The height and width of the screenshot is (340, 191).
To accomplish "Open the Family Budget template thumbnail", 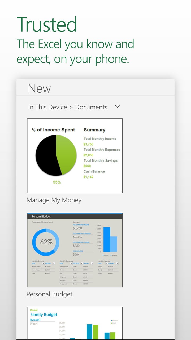I will (x=75, y=323).
